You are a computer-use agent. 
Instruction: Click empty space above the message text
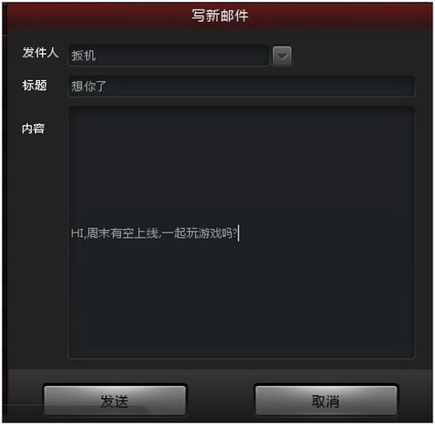coord(241,165)
